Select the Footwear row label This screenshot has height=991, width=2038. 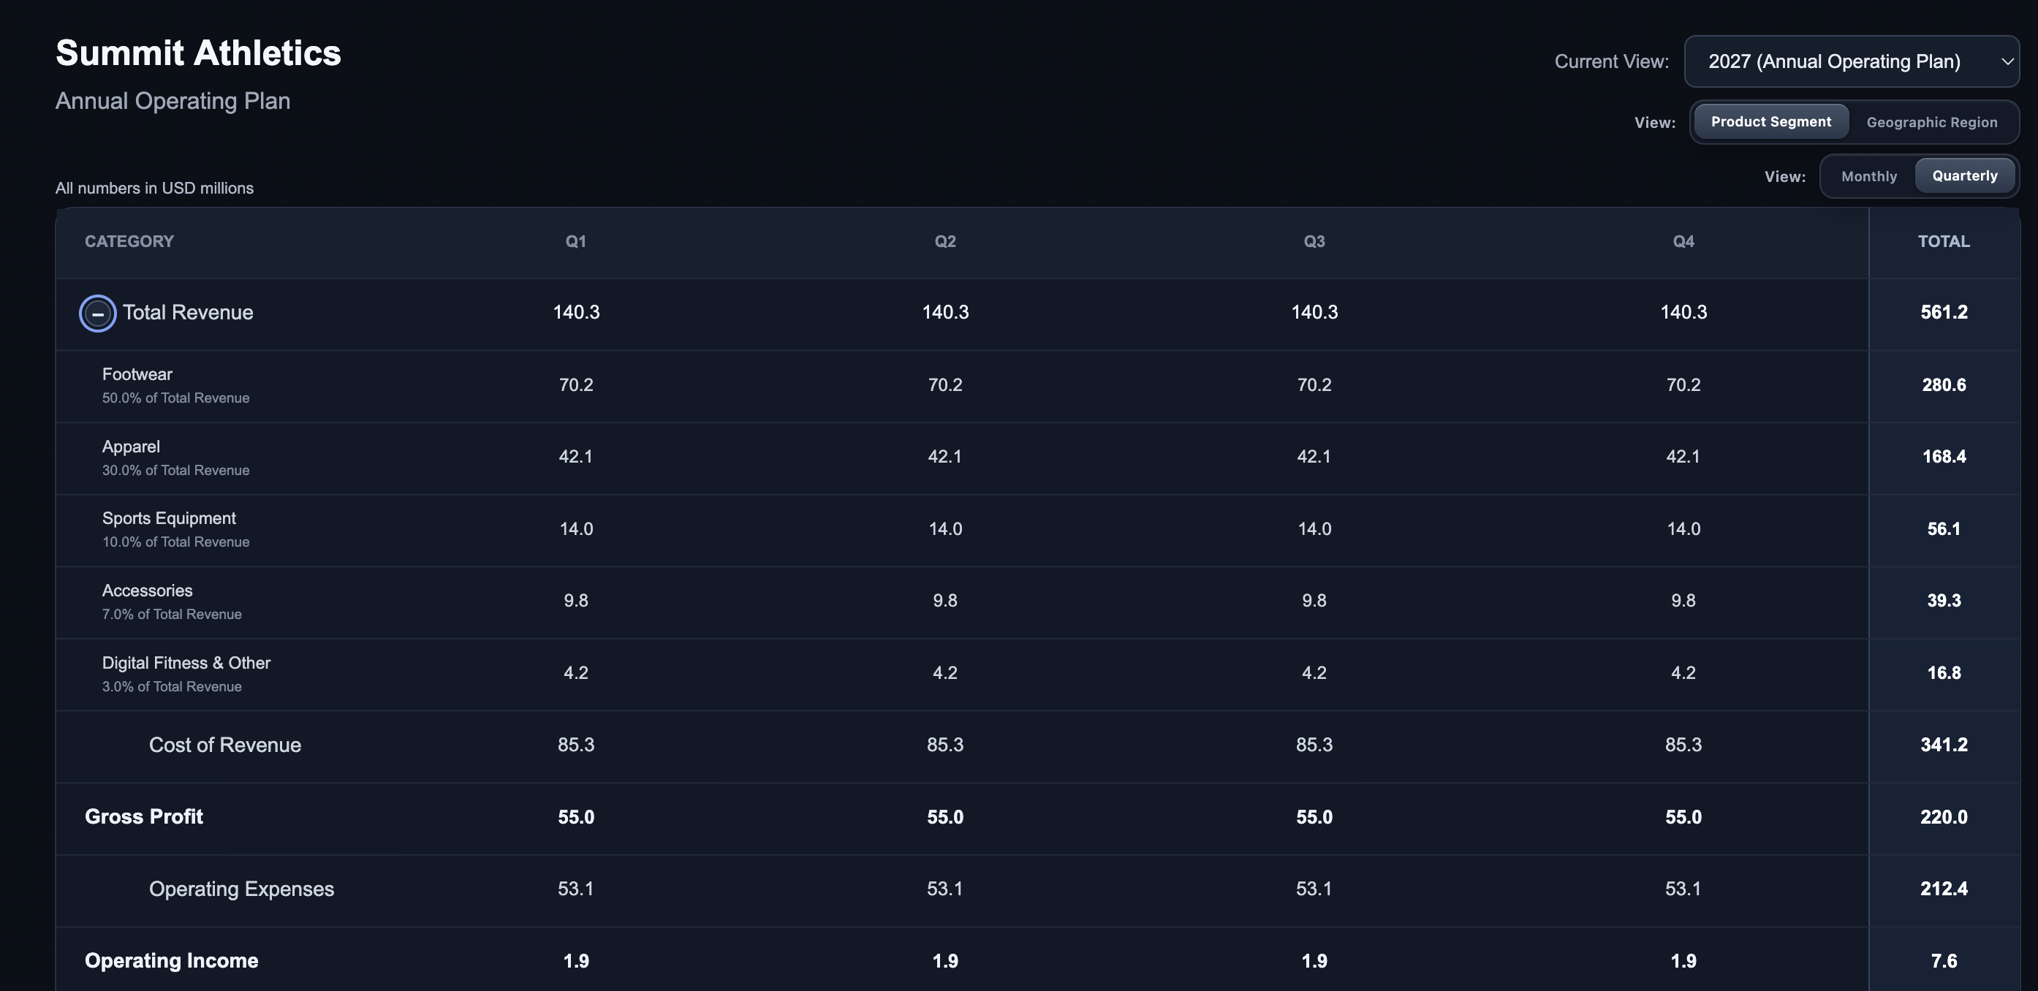[137, 375]
